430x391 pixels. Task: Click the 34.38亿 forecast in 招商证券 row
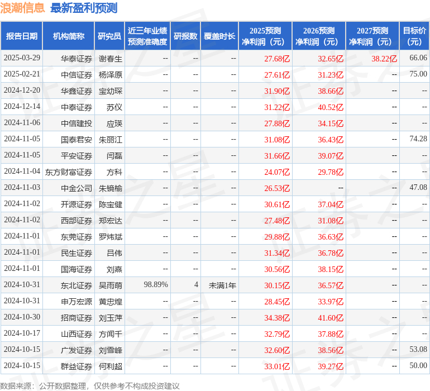click(x=277, y=318)
